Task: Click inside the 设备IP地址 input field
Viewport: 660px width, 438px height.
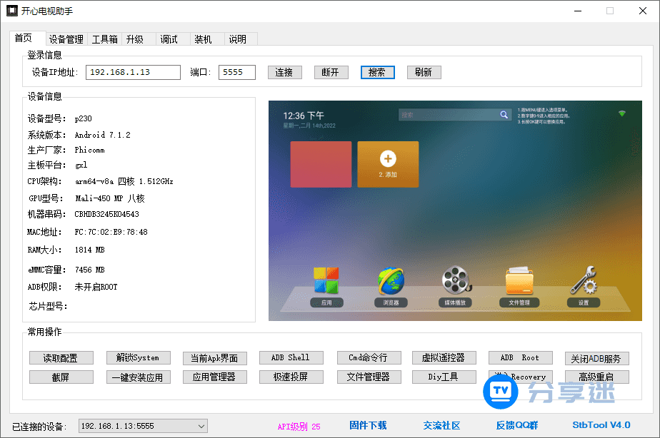Action: tap(133, 72)
